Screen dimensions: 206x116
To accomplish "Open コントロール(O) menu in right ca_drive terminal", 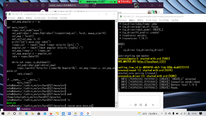I will tap(151, 20).
